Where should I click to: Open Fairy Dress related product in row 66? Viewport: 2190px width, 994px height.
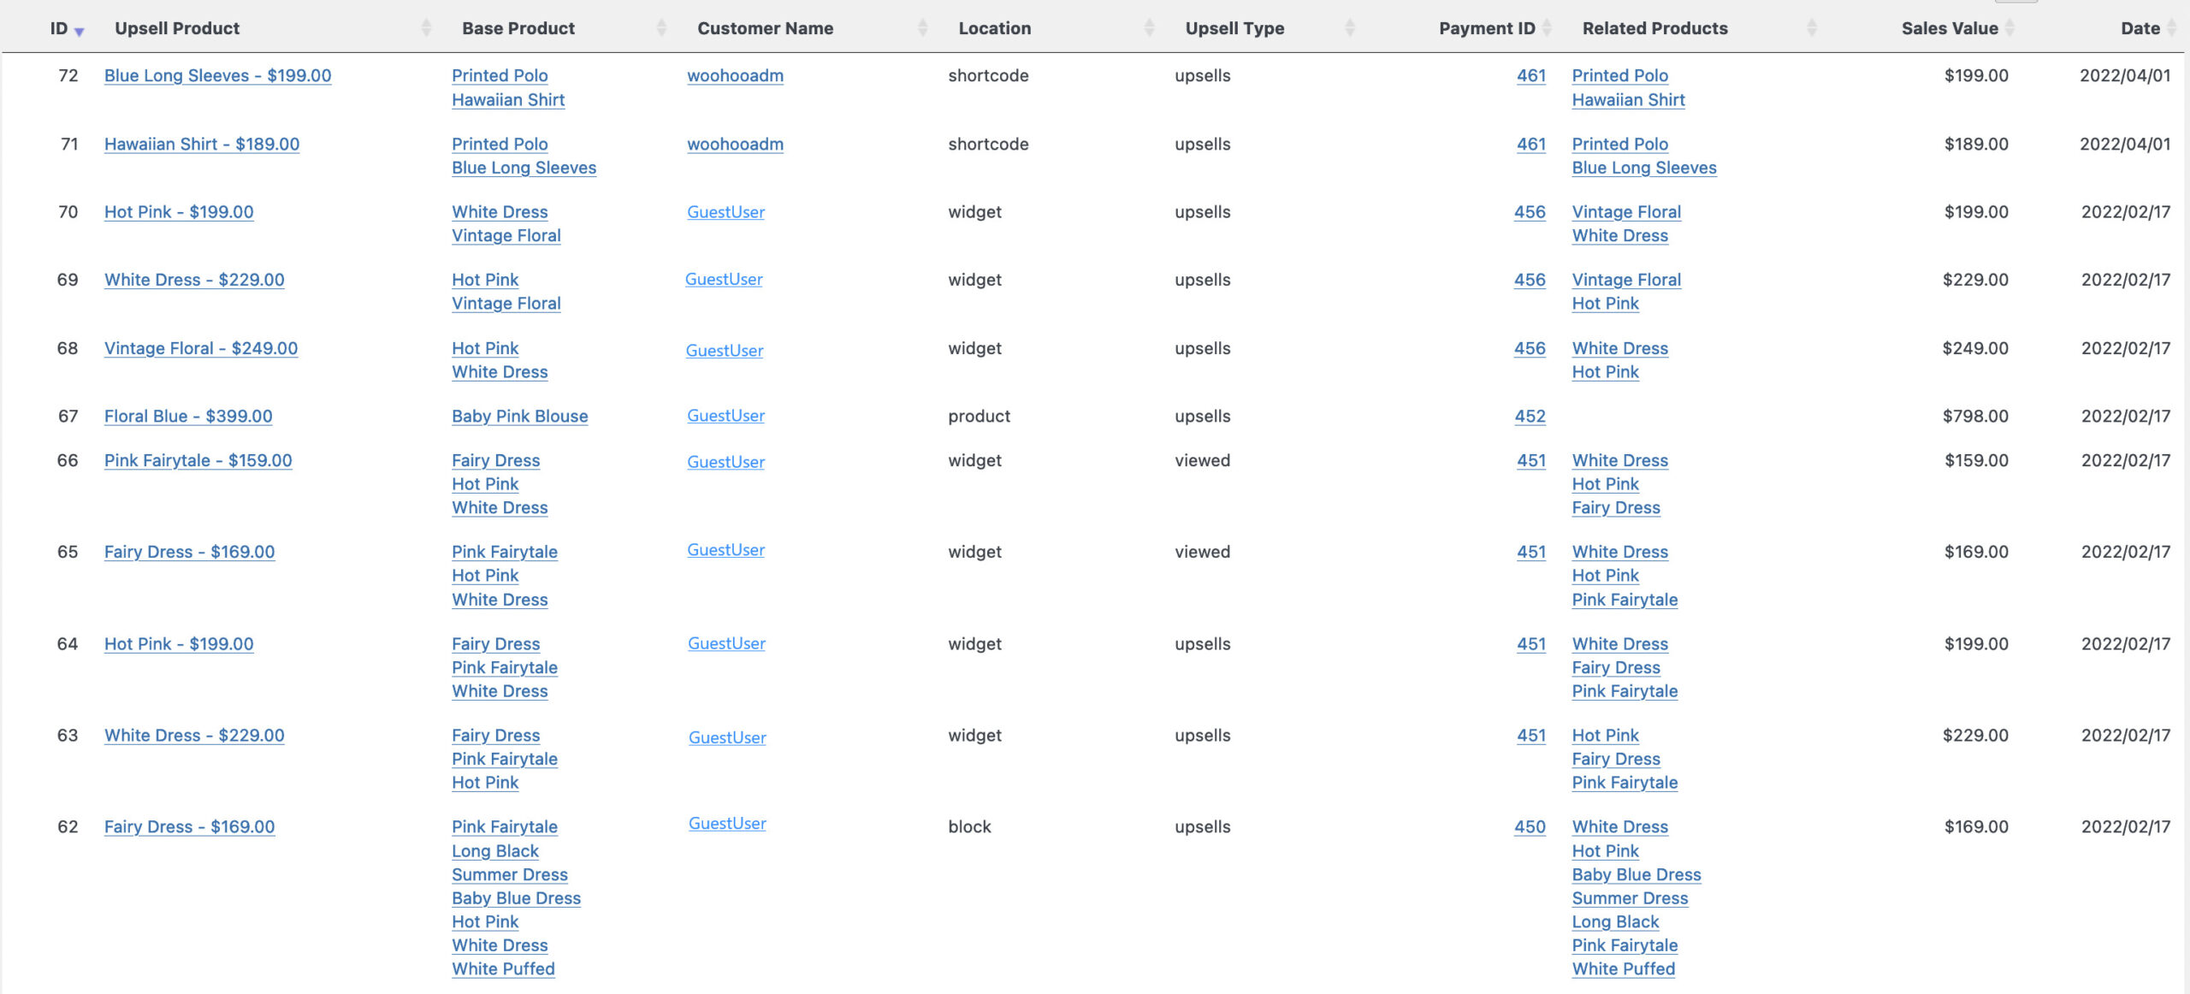(x=1616, y=507)
